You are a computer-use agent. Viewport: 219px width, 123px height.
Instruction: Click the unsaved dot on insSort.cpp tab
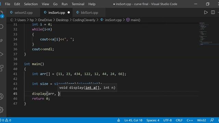click(x=69, y=12)
